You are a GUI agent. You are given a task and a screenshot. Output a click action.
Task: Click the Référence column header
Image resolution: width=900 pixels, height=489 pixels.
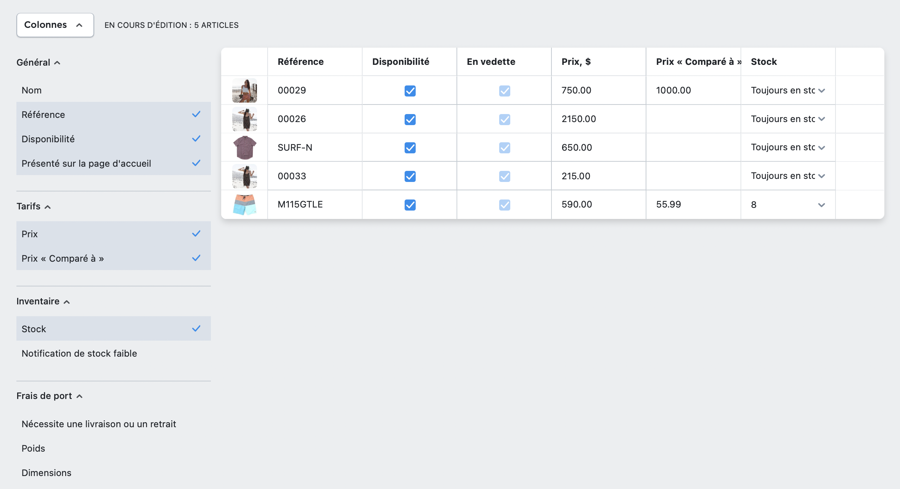pyautogui.click(x=315, y=62)
